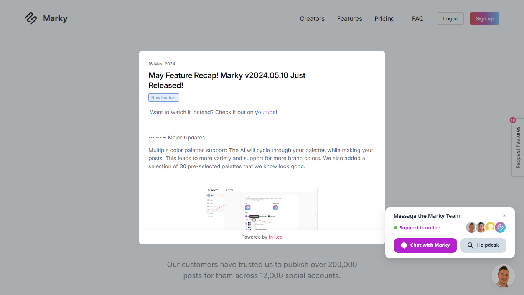Image resolution: width=524 pixels, height=295 pixels.
Task: Click the Marky brand name text
Action: point(55,18)
